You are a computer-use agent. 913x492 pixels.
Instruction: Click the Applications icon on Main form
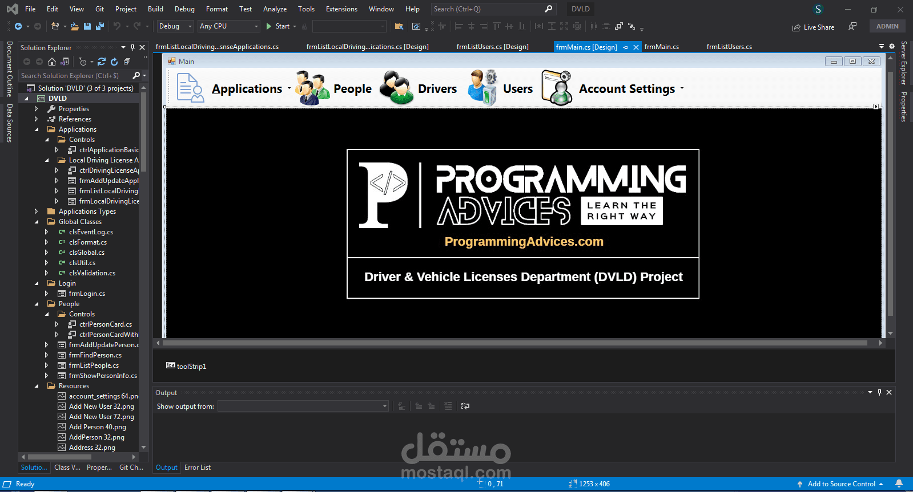click(190, 88)
